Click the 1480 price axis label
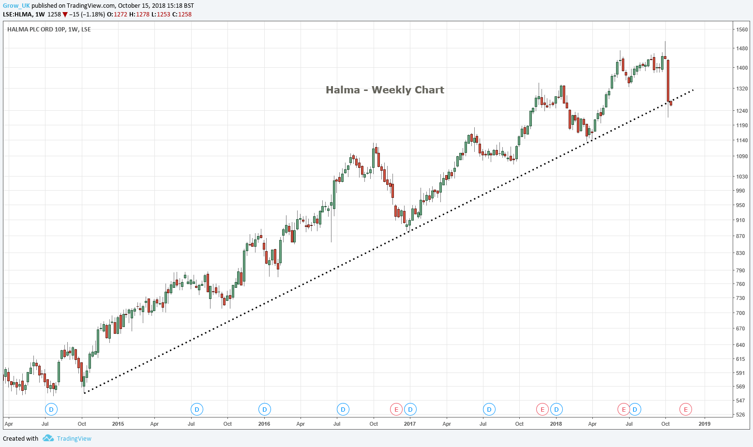753x447 pixels. click(742, 48)
